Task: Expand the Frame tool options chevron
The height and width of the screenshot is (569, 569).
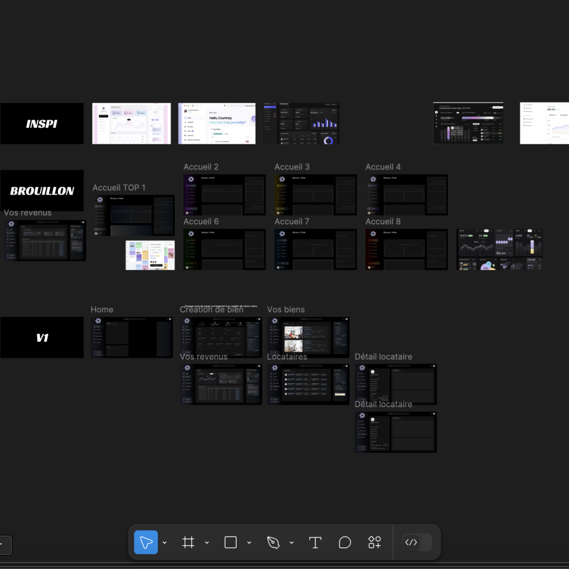Action: [x=207, y=543]
